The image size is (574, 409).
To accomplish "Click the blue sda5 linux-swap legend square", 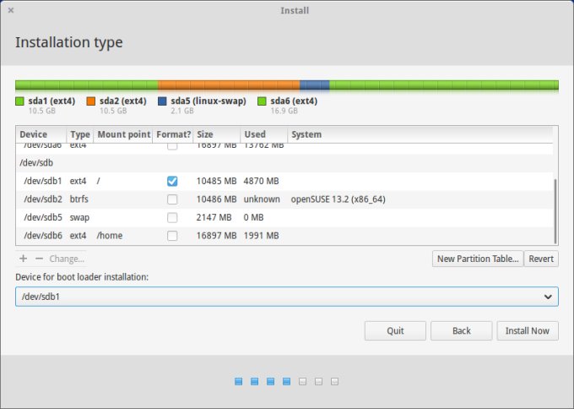I will pyautogui.click(x=162, y=101).
